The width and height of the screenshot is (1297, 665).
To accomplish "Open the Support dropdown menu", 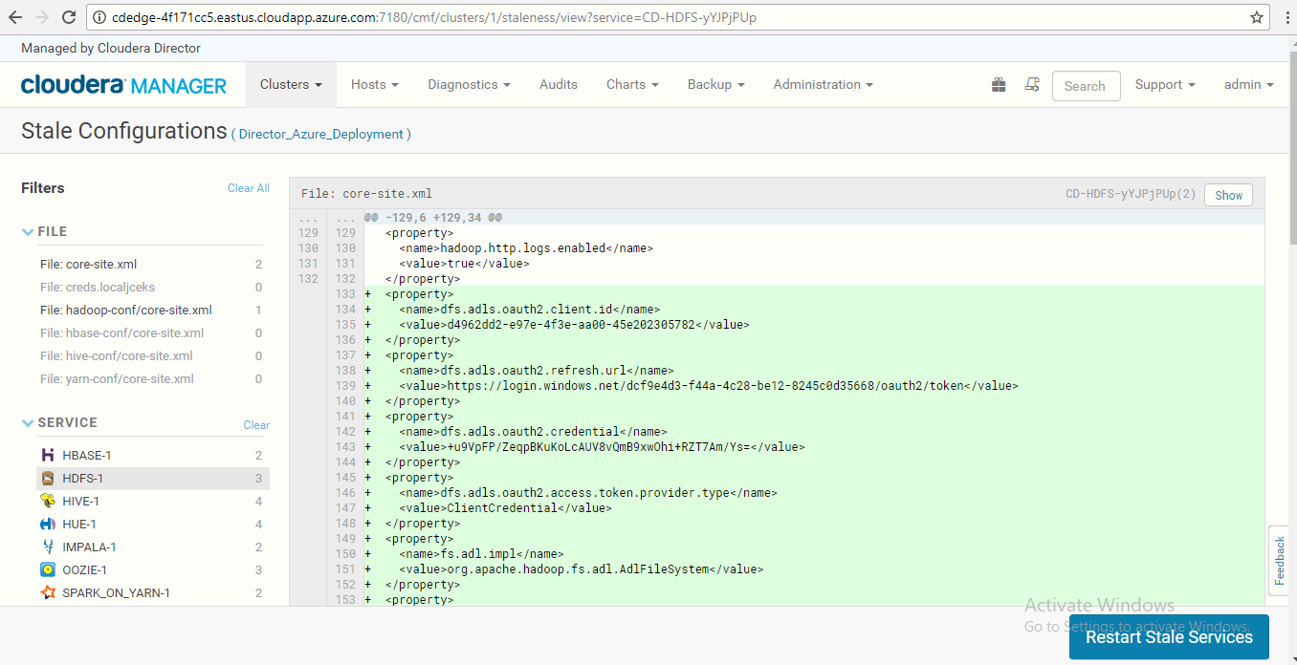I will tap(1165, 85).
